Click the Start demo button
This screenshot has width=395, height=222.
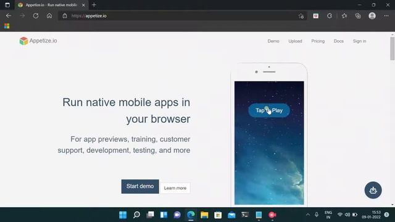click(140, 186)
